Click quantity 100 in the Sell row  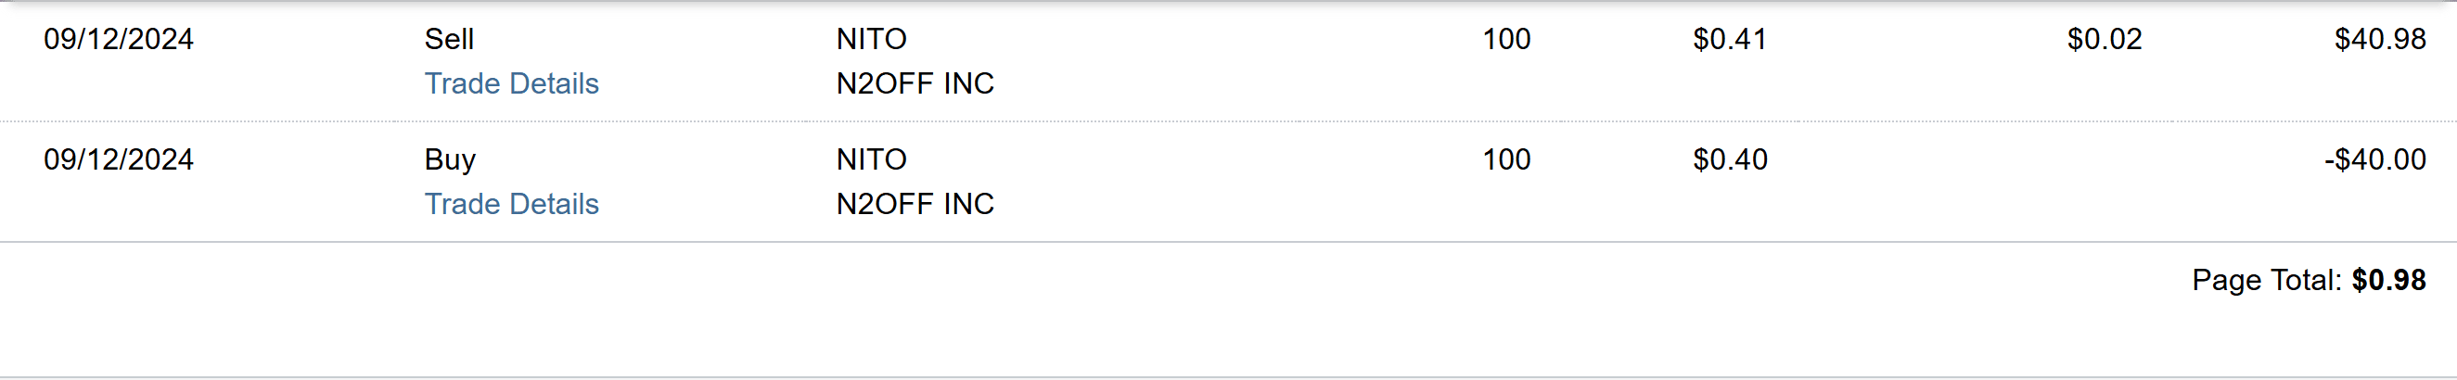point(1506,39)
